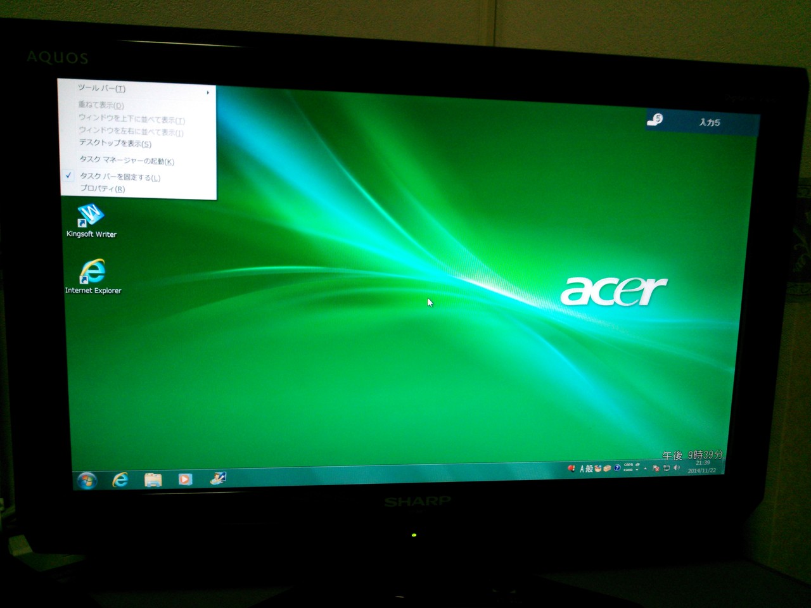Toggle IME input mode 'A' indicator

(x=582, y=469)
